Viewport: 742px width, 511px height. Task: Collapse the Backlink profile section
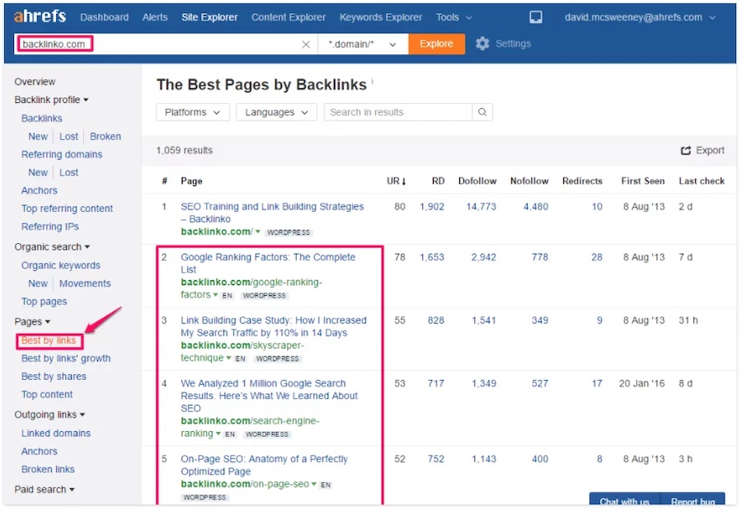tap(51, 100)
